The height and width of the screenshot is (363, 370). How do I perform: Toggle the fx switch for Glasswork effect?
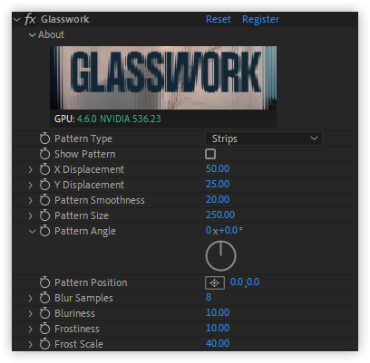pyautogui.click(x=30, y=19)
